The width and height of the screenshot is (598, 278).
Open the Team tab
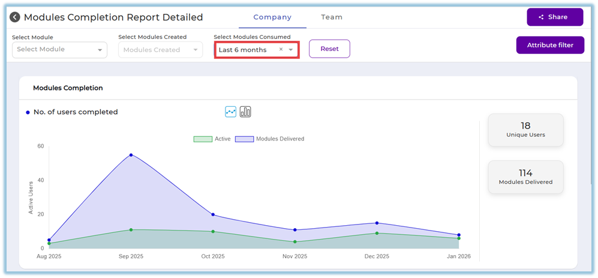332,17
